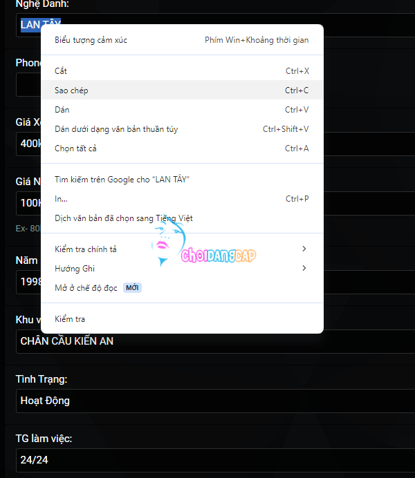Search Google for "LAN TÂY"

(x=182, y=180)
